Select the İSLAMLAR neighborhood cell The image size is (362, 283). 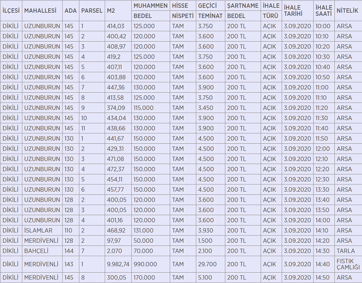tap(38, 231)
